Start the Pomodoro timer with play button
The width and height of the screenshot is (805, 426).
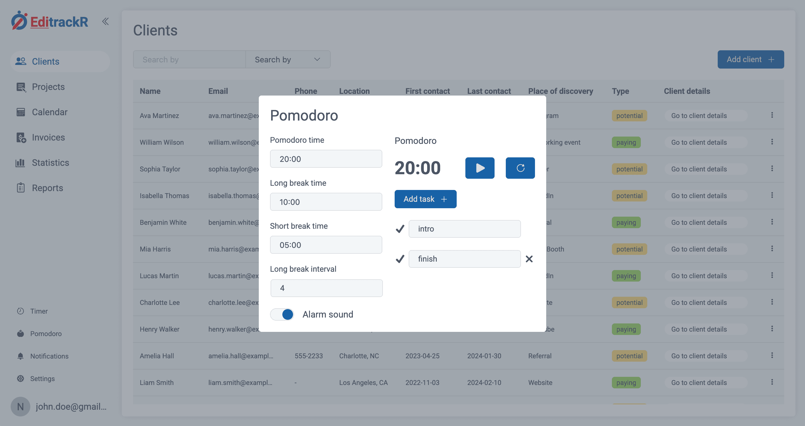point(479,168)
